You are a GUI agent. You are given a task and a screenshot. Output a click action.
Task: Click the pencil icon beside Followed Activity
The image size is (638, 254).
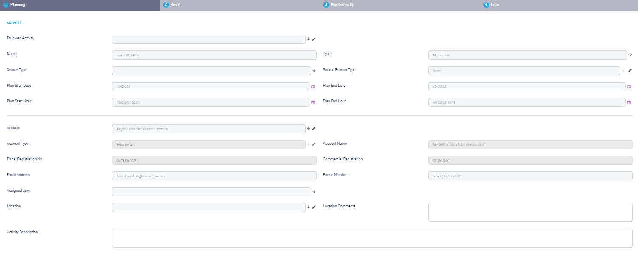[x=314, y=39]
